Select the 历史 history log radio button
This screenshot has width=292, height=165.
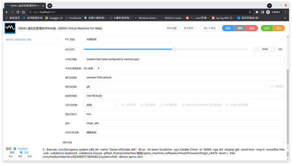tap(21, 152)
